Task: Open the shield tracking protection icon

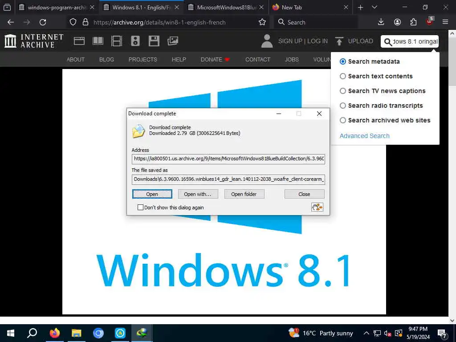Action: pyautogui.click(x=73, y=22)
